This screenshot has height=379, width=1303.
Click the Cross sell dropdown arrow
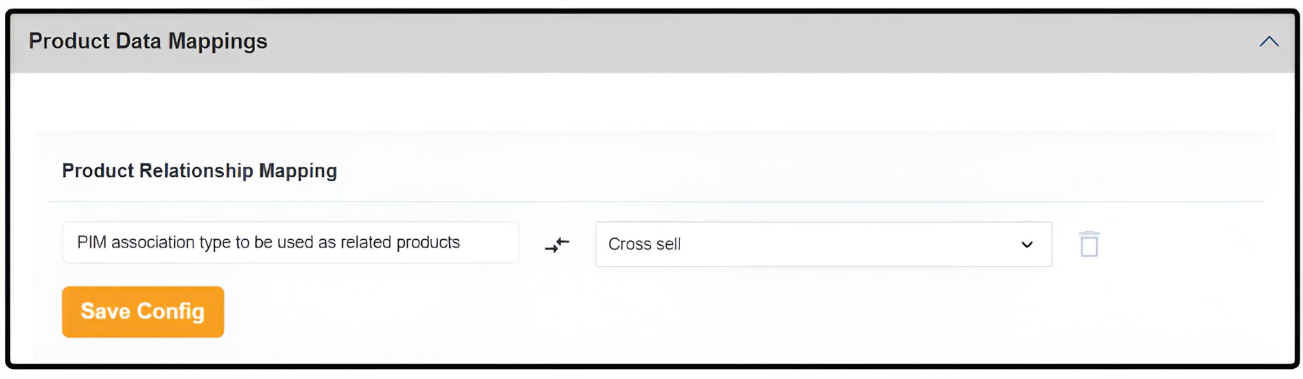click(x=1027, y=245)
